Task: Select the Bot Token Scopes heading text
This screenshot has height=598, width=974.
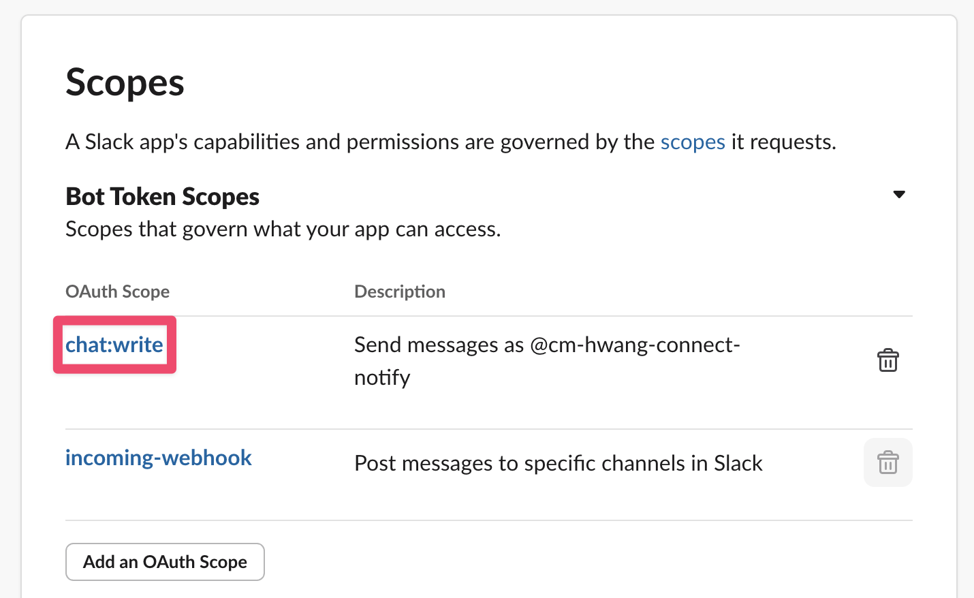Action: [162, 197]
